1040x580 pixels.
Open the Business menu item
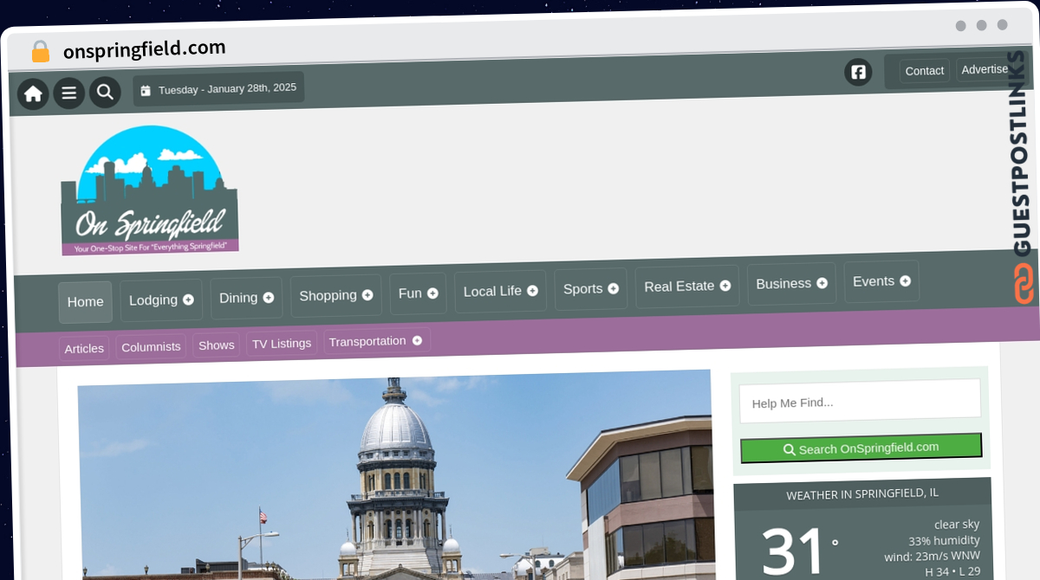[791, 284]
